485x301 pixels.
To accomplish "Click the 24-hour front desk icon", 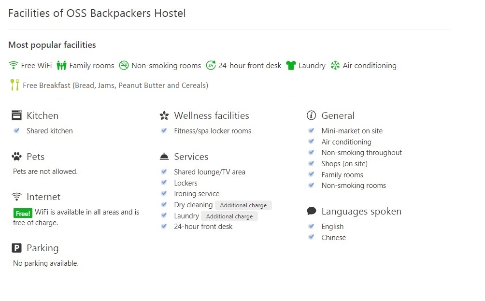I will click(211, 66).
